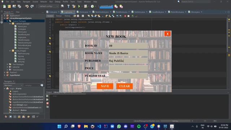This screenshot has width=231, height=130.
Task: Switch to the Home.java editor tab
Action: click(x=83, y=12)
